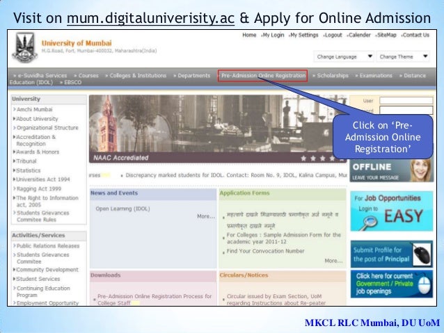Expand Accreditation & Recognition item

(35, 140)
